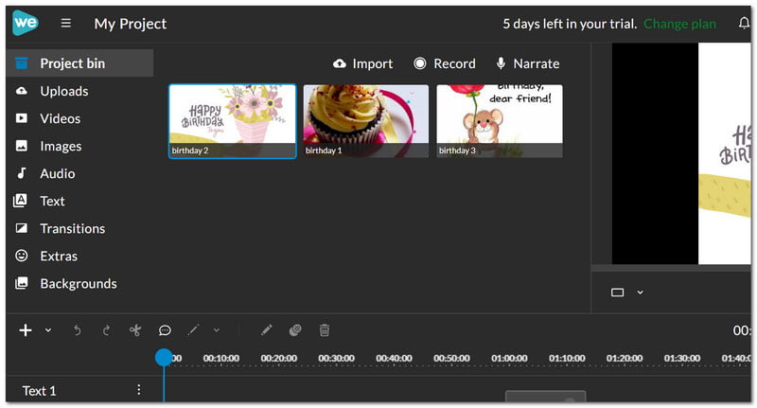757x408 pixels.
Task: Open notifications bell
Action: coord(744,23)
